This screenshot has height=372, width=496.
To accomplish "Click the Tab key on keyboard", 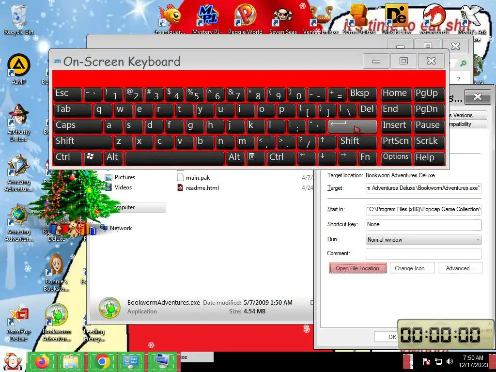I will [73, 110].
